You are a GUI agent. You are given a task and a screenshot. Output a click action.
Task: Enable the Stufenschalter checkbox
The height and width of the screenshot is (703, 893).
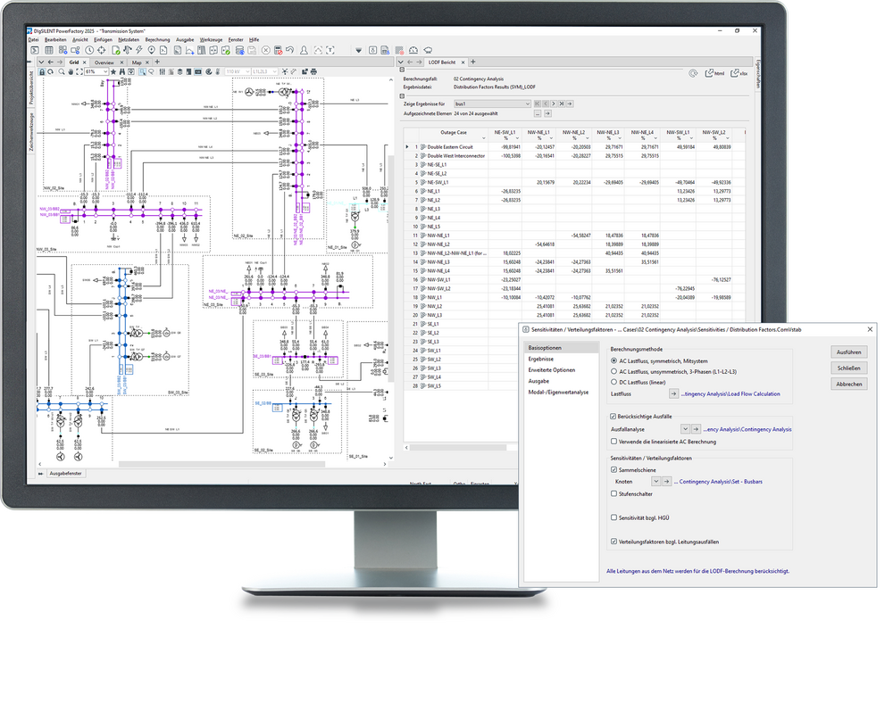tap(612, 493)
